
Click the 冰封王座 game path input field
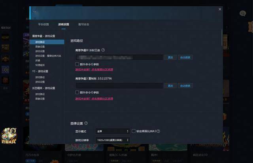(119, 57)
